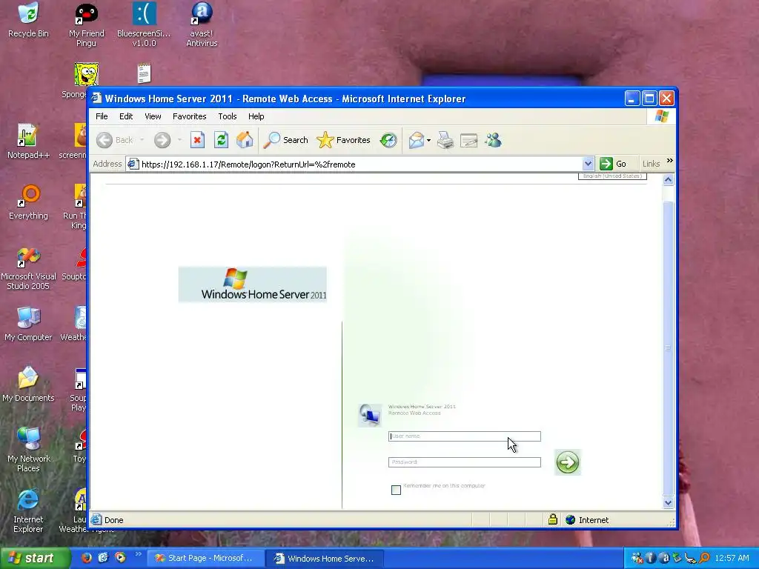The image size is (759, 569).
Task: Open the File menu
Action: coord(102,116)
